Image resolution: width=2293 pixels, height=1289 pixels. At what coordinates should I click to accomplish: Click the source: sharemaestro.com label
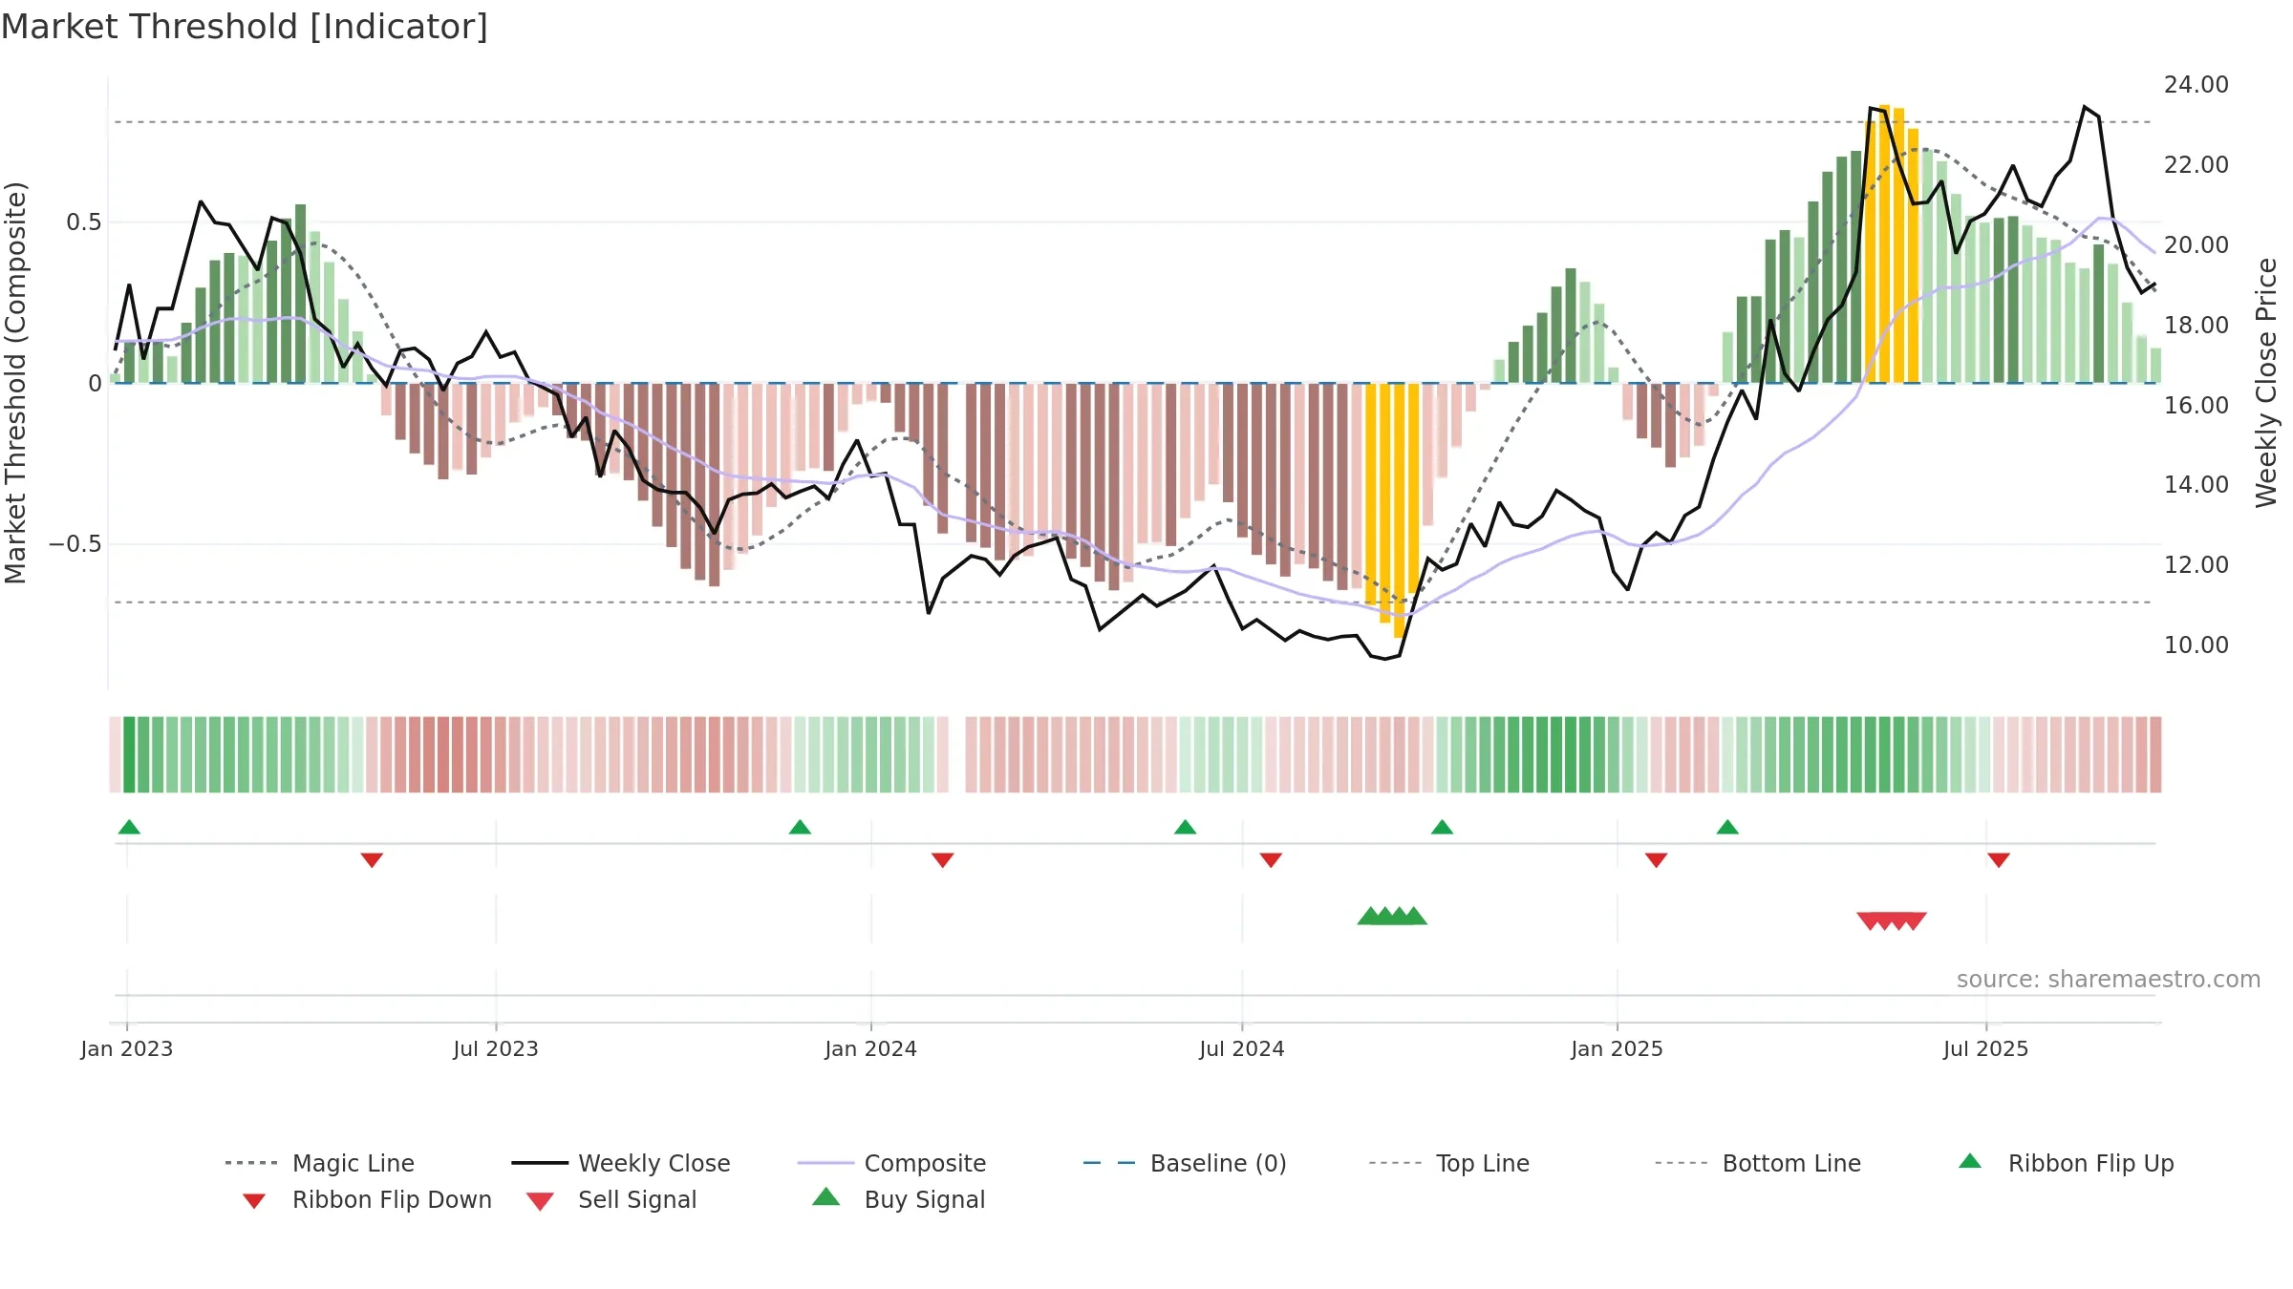click(2109, 980)
